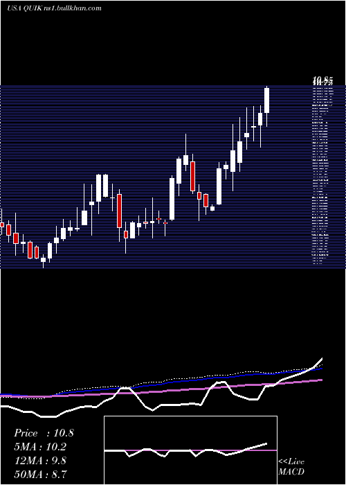Click the '12MA : 9.8' value
Image resolution: width=346 pixels, height=485 pixels.
pos(40,461)
